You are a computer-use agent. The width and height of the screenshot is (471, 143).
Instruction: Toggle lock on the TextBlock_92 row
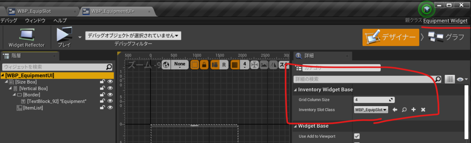[x=102, y=101]
